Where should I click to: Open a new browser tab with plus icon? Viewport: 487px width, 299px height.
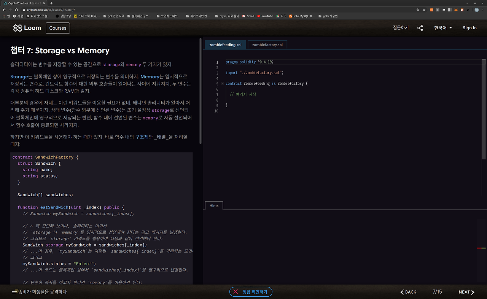51,3
